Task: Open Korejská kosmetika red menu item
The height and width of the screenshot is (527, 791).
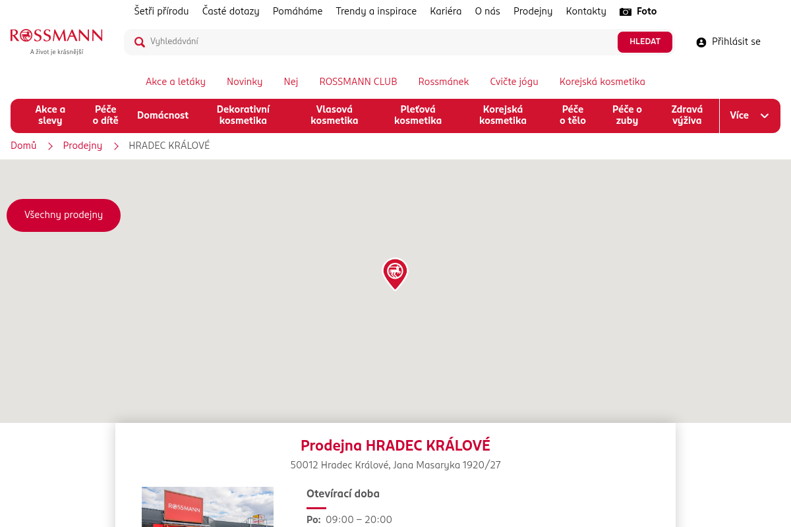Action: (x=503, y=115)
